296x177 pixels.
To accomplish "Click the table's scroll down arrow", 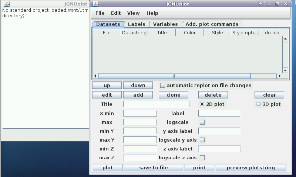I will tap(285, 70).
